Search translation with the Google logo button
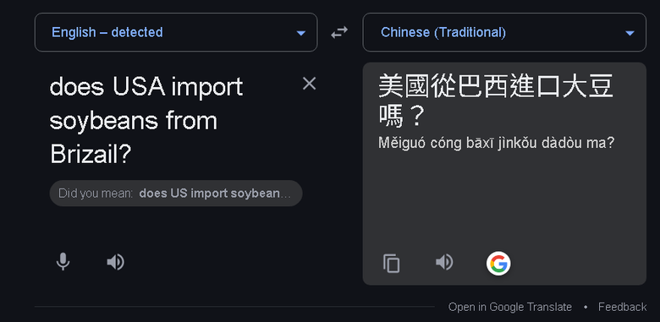Screen dimensions: 660x322 [x=498, y=264]
